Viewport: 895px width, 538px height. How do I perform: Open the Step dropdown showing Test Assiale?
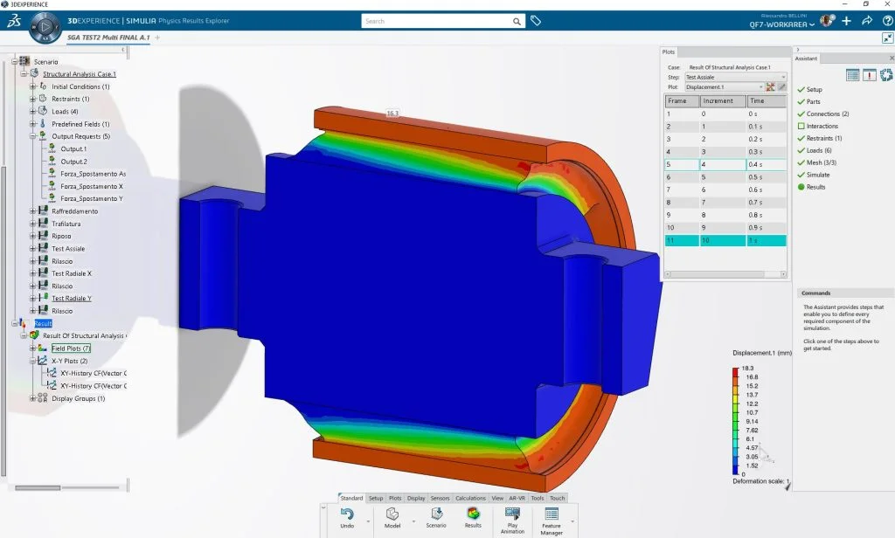click(735, 77)
